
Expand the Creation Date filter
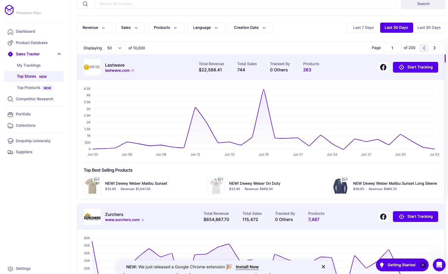250,28
